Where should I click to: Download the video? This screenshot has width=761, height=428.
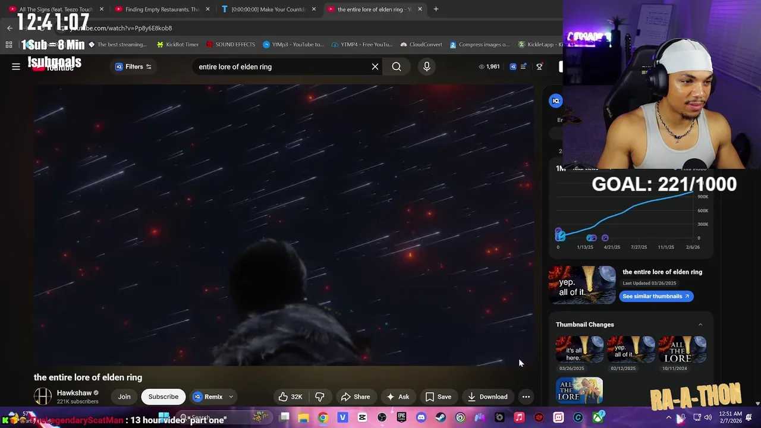488,396
